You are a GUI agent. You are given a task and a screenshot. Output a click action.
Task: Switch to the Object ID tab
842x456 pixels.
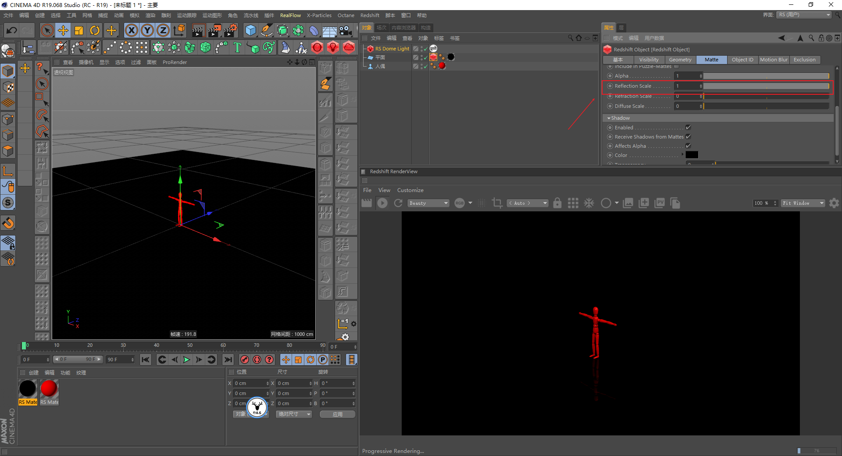click(742, 60)
